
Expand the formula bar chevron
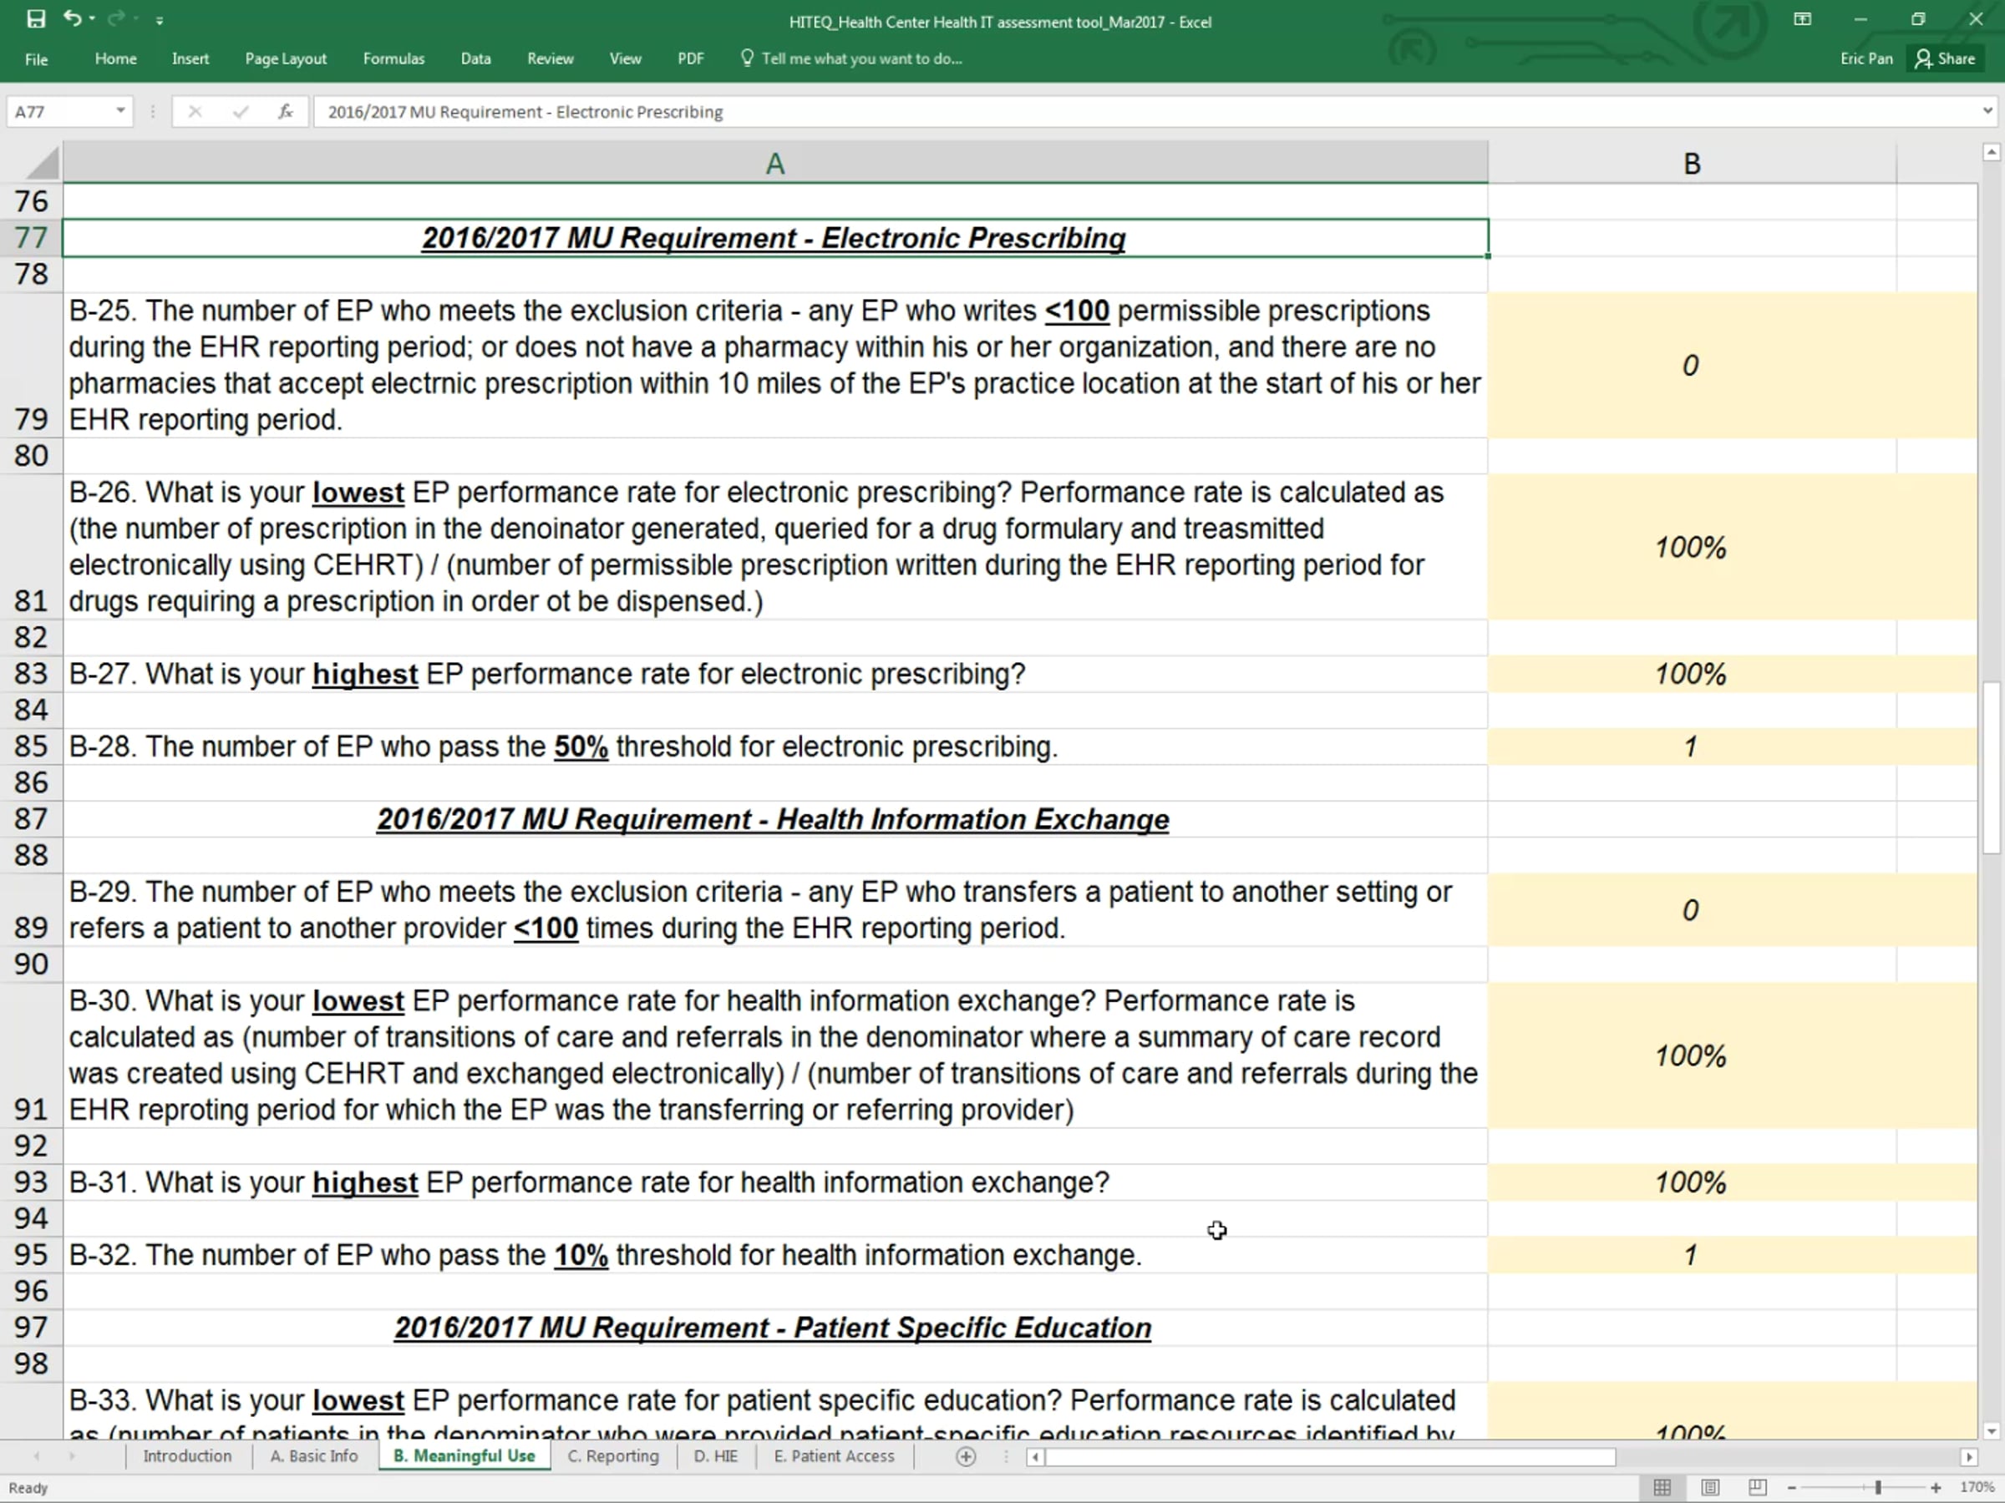[1987, 111]
